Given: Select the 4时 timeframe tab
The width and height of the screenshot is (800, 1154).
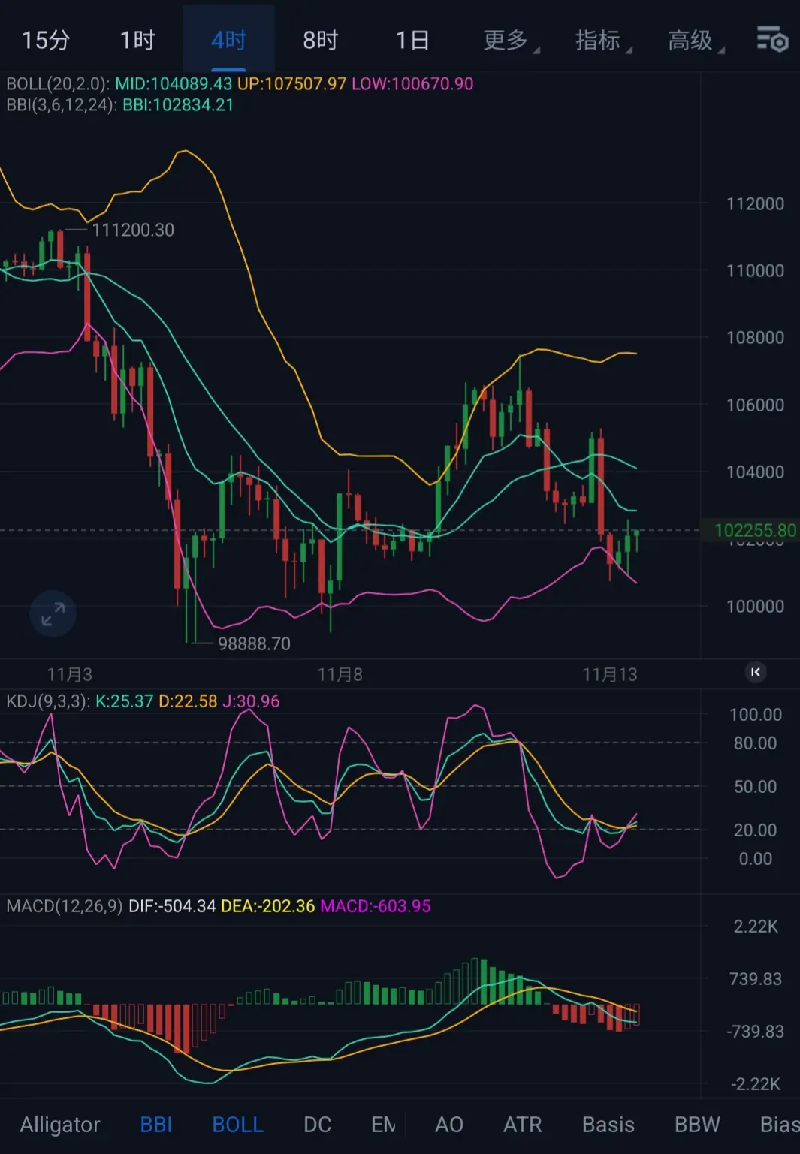Looking at the screenshot, I should click(x=229, y=40).
